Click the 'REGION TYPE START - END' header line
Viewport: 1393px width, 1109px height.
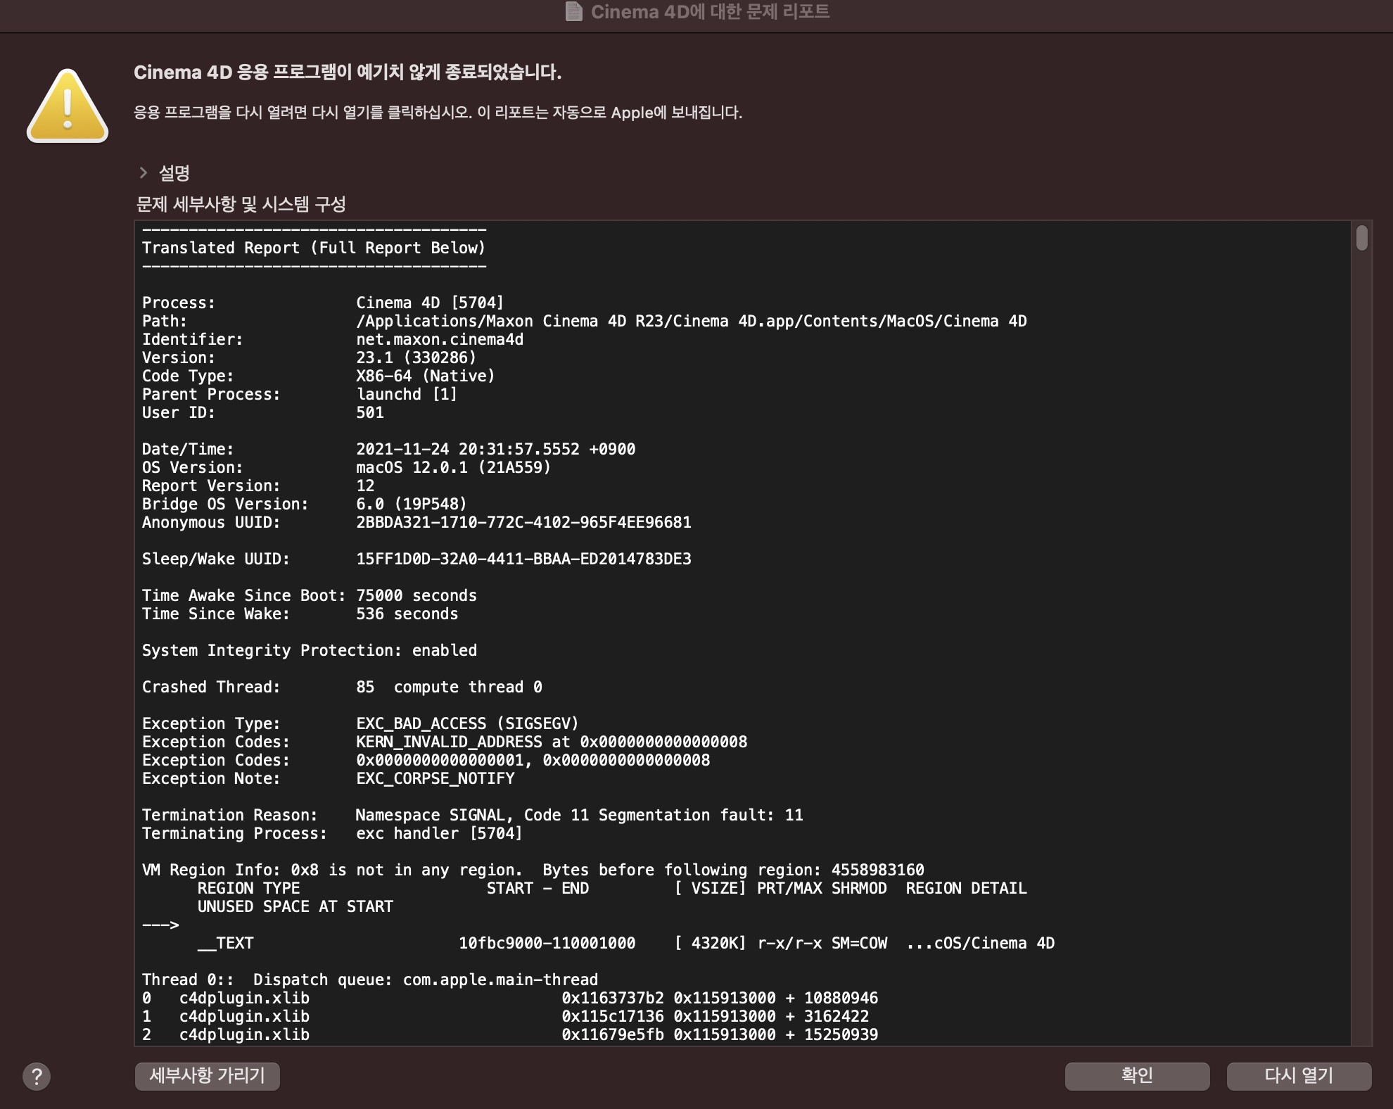coord(612,888)
